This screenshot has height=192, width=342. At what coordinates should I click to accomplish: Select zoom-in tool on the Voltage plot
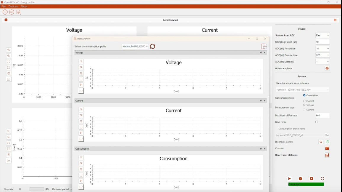pyautogui.click(x=81, y=61)
